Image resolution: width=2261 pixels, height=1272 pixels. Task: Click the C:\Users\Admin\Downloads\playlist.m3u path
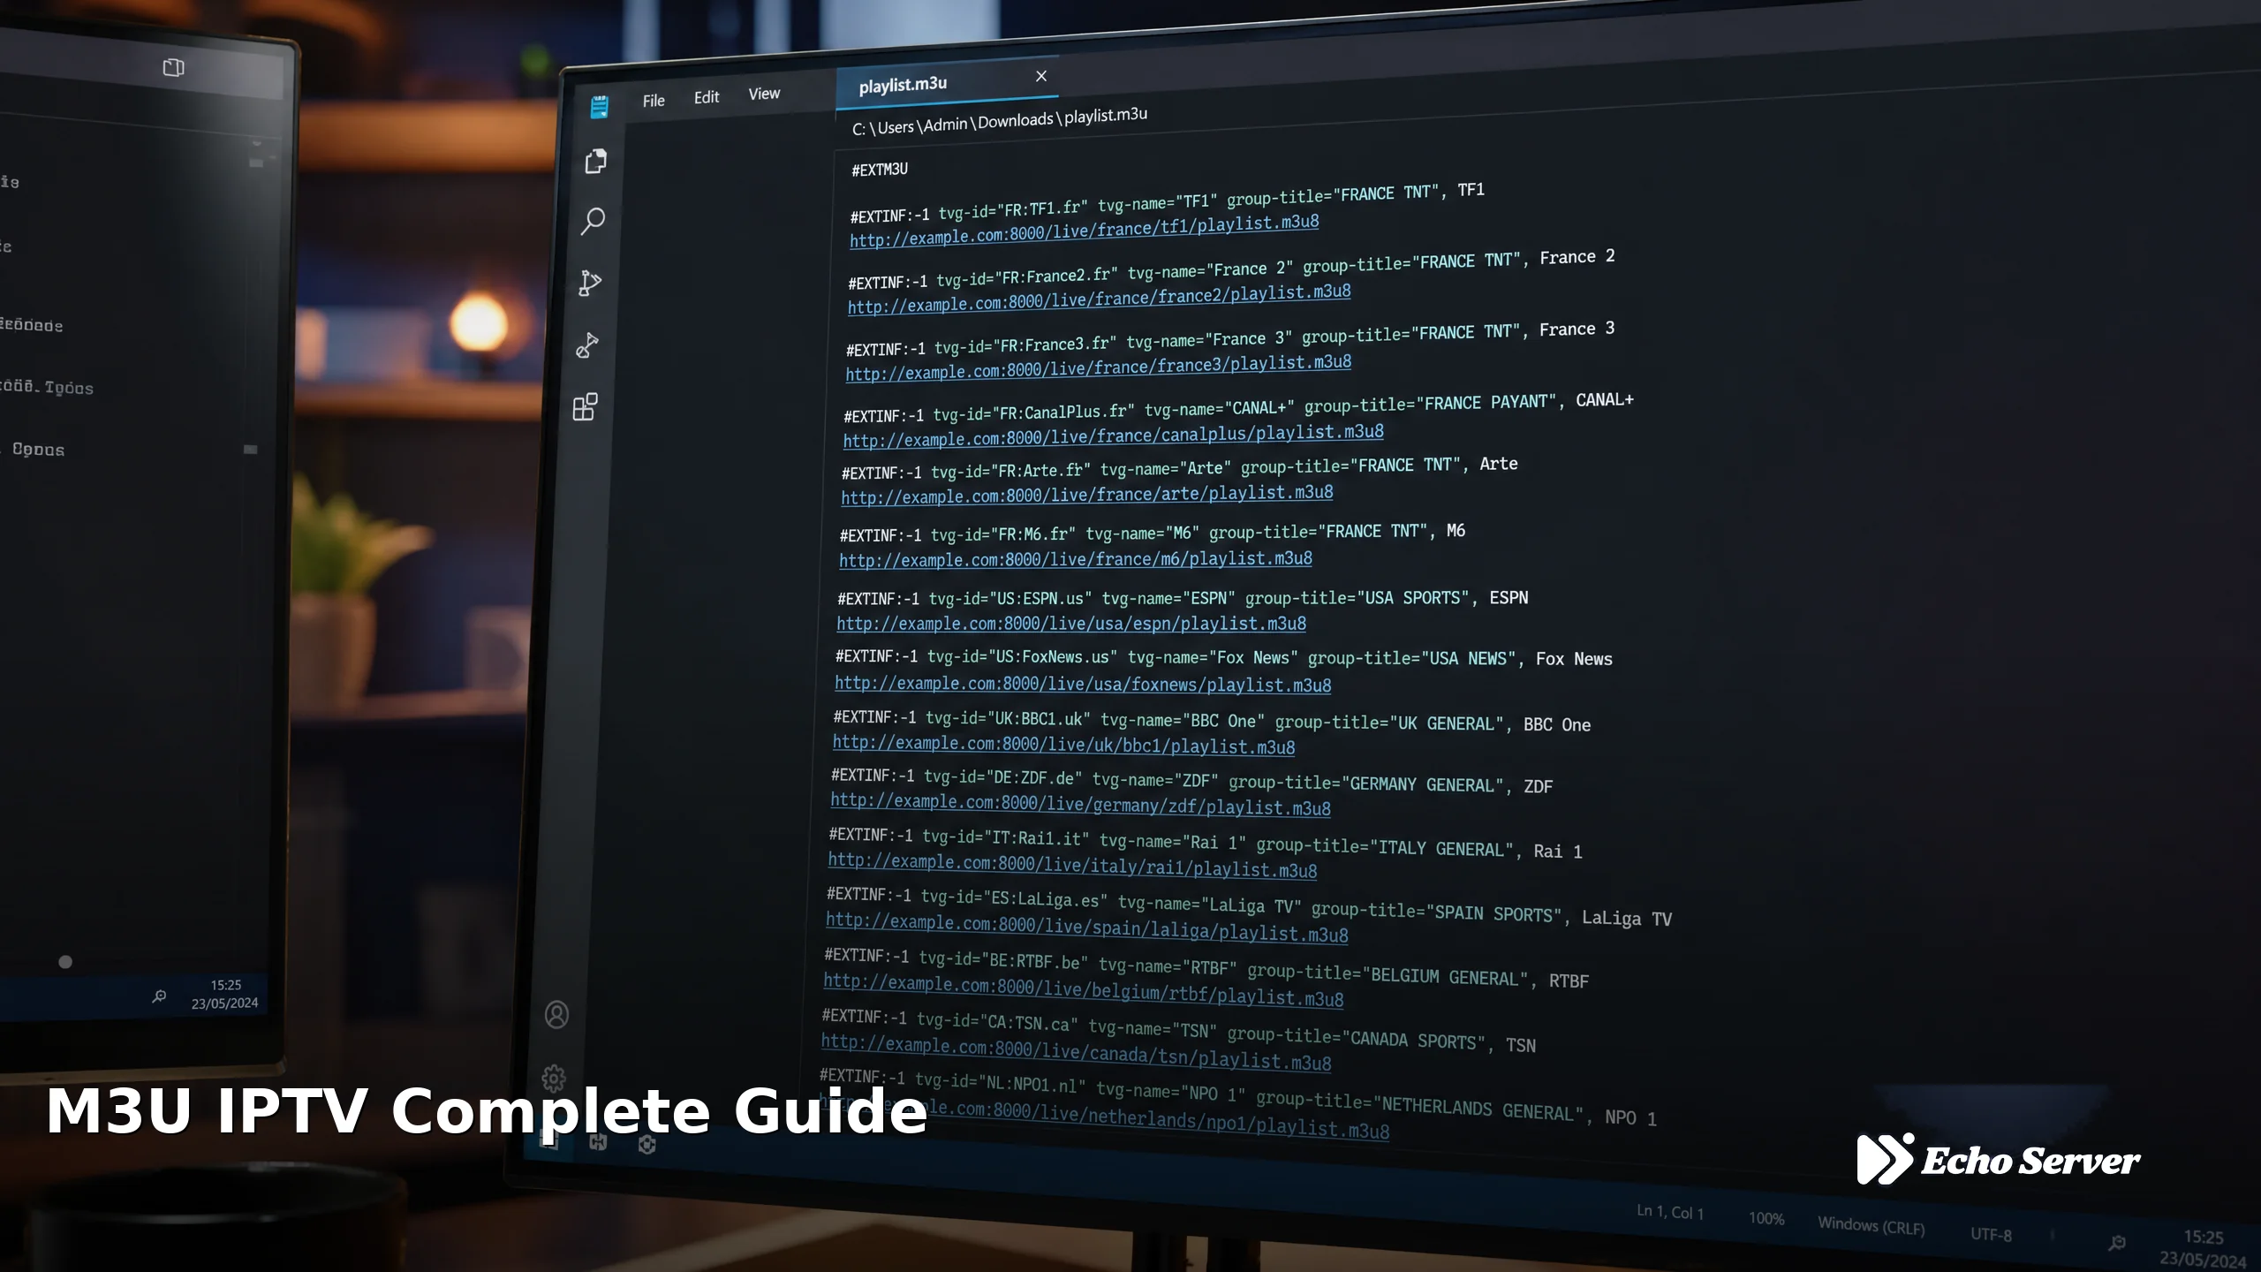point(1000,121)
